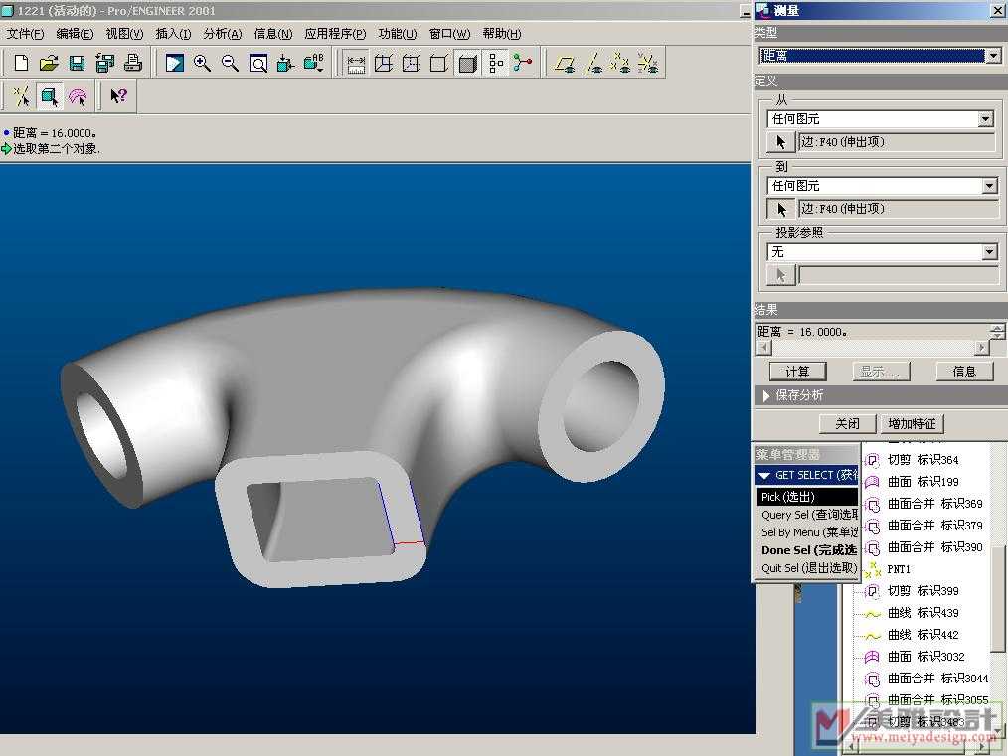The width and height of the screenshot is (1008, 756).
Task: Toggle datum planes visibility icon
Action: point(565,64)
